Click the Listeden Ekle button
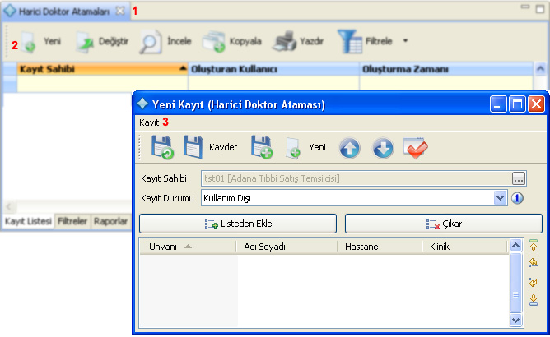The width and height of the screenshot is (550, 337). [238, 224]
